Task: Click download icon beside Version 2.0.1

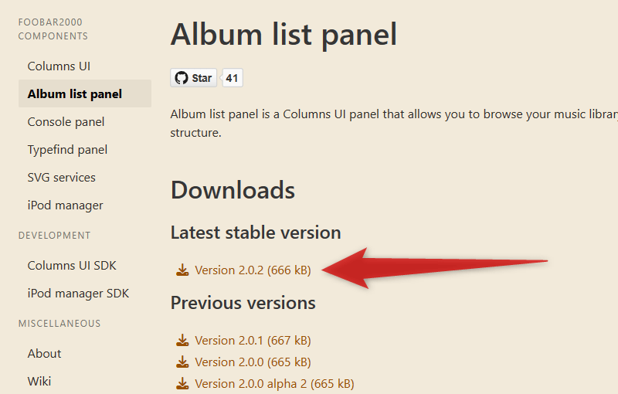Action: pyautogui.click(x=182, y=341)
